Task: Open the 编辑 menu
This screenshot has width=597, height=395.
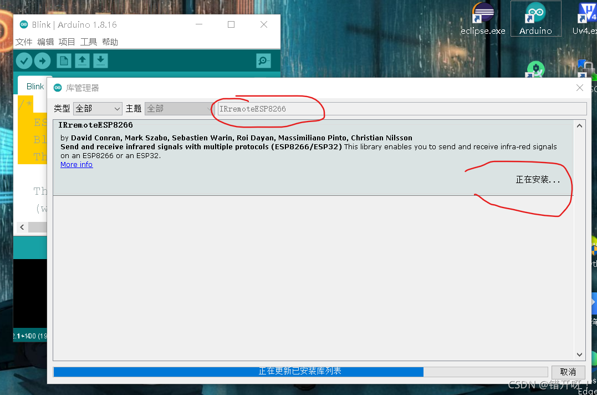Action: point(45,42)
